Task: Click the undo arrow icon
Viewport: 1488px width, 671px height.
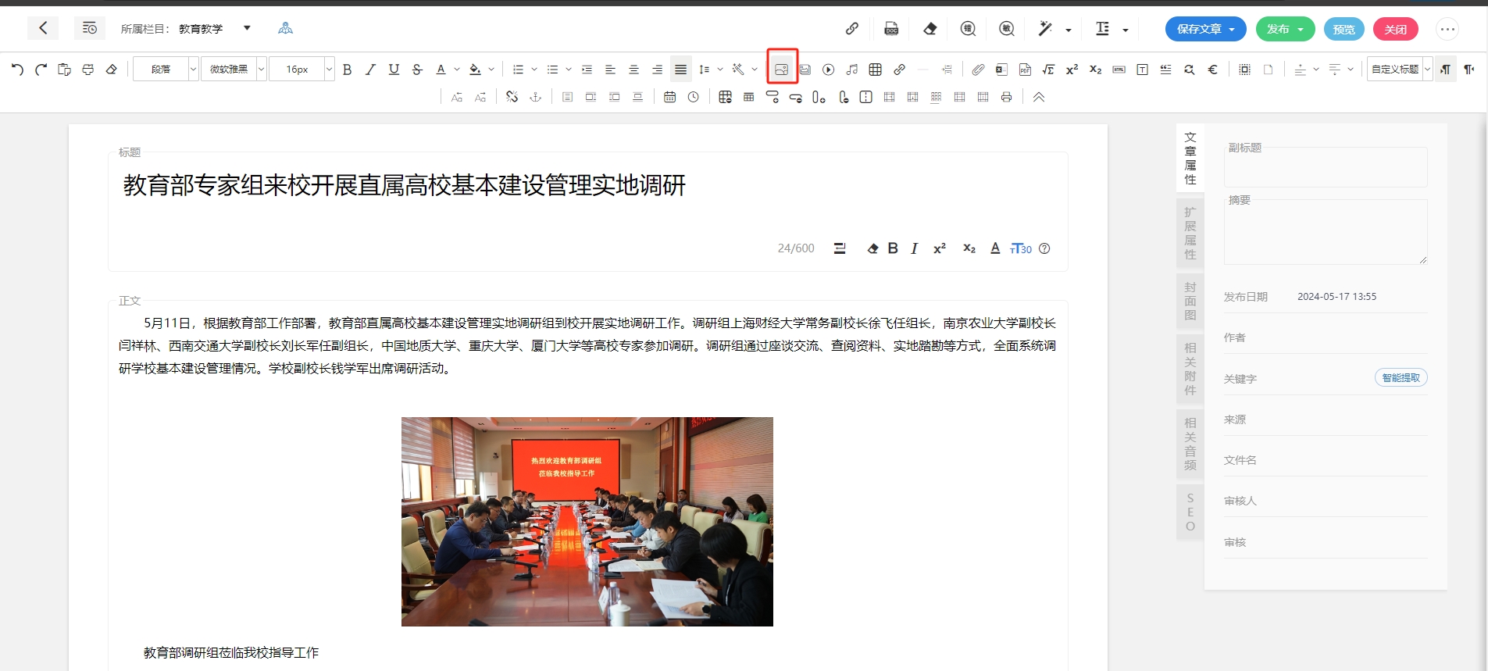Action: 17,70
